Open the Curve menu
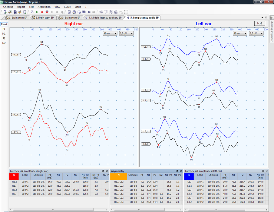274x212 pixels. click(67, 7)
